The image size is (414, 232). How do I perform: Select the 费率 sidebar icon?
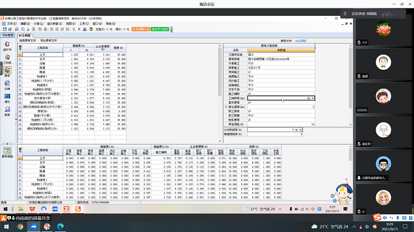[x=7, y=72]
